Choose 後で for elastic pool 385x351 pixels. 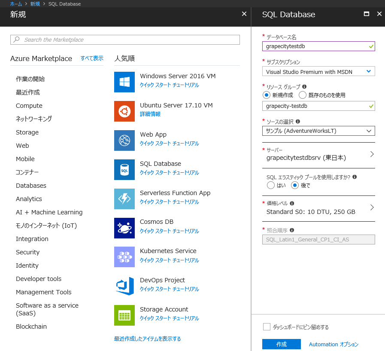tap(294, 185)
